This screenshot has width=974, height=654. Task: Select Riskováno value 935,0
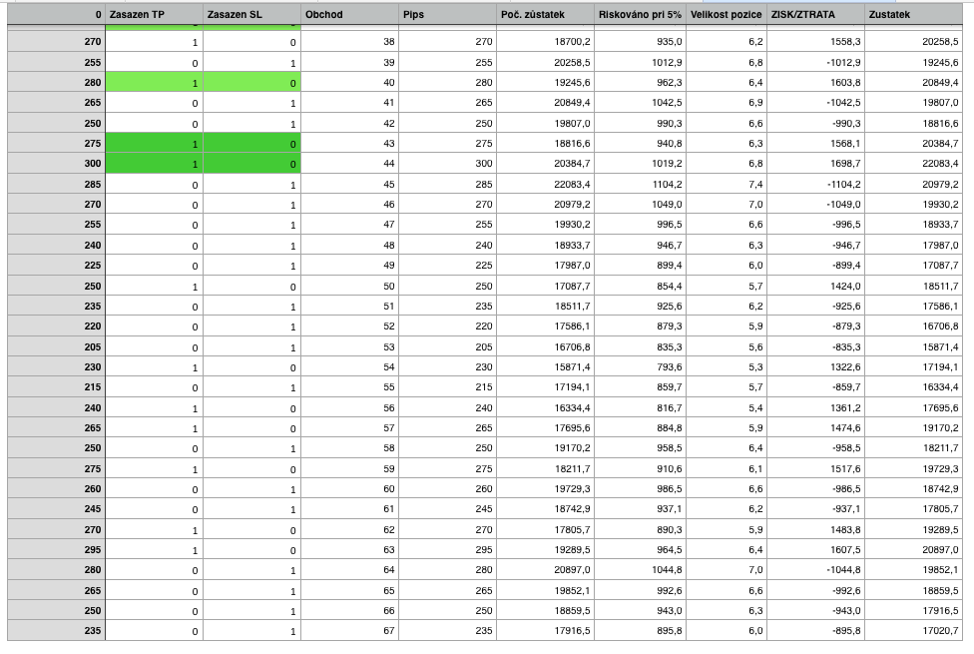pos(640,42)
